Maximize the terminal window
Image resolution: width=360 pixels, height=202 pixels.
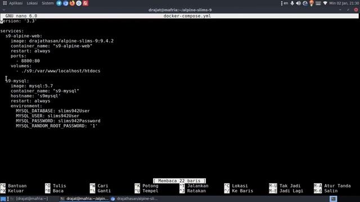point(348,10)
